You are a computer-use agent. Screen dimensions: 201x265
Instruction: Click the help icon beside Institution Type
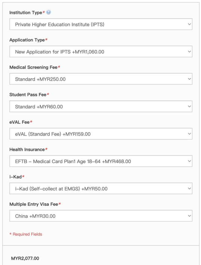pyautogui.click(x=49, y=13)
